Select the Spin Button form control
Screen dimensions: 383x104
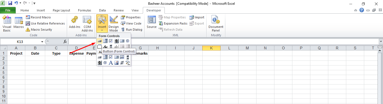click(x=116, y=41)
